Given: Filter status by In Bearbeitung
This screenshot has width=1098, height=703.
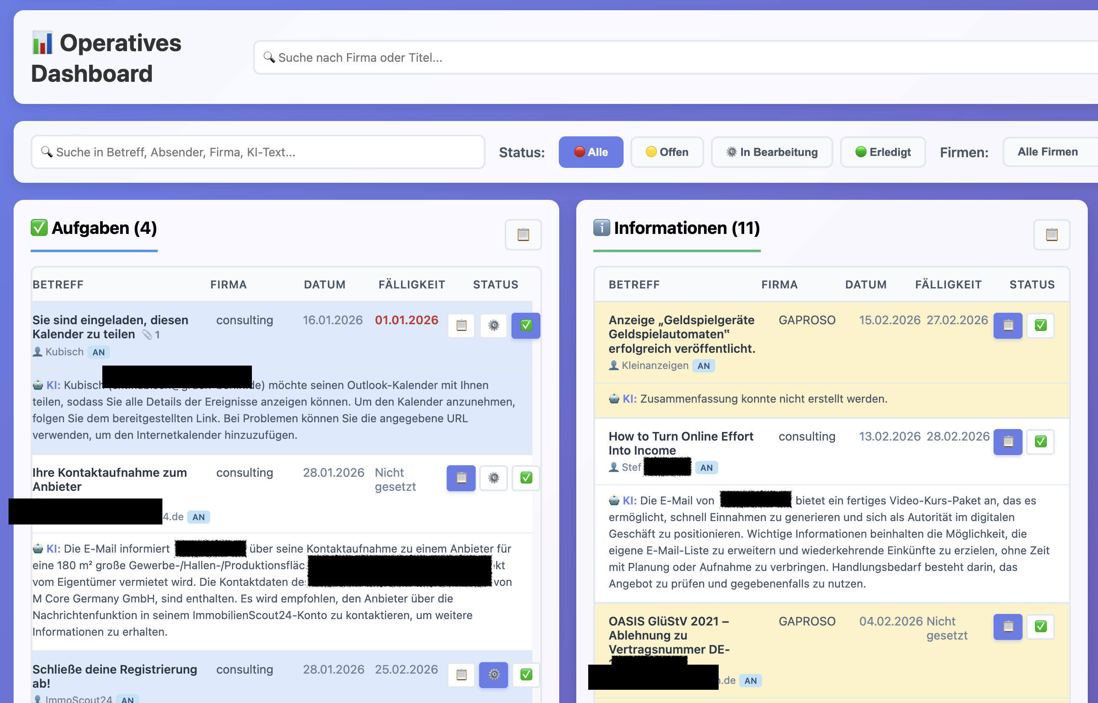Looking at the screenshot, I should pos(772,152).
